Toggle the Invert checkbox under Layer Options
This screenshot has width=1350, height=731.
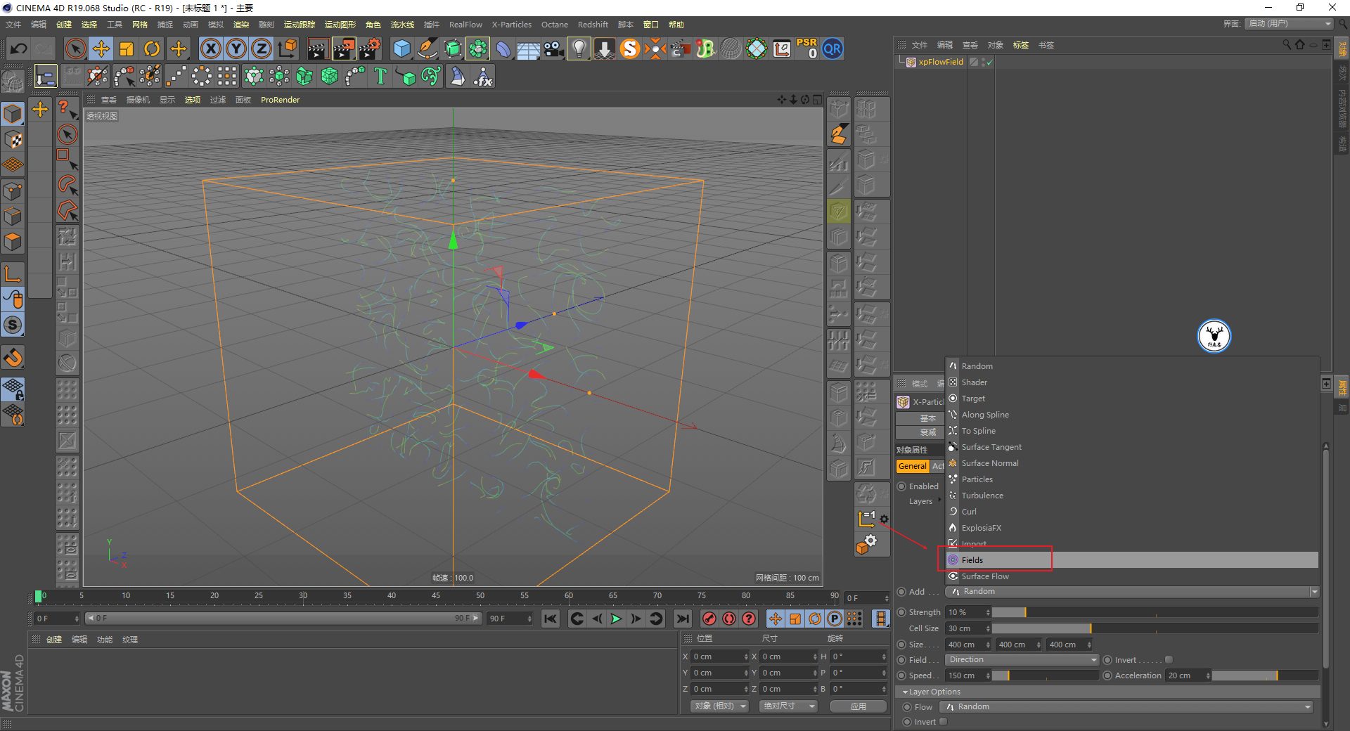(944, 722)
